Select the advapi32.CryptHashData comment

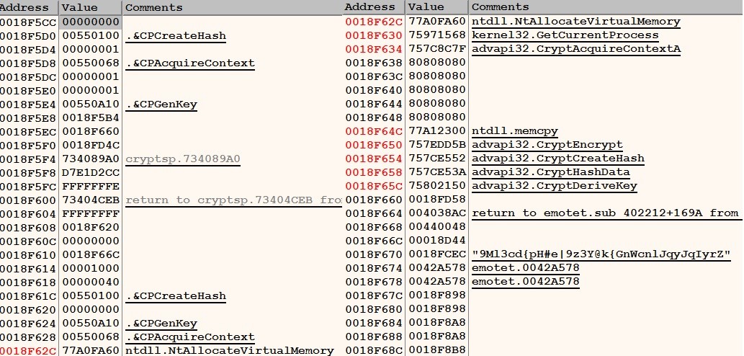(x=551, y=172)
